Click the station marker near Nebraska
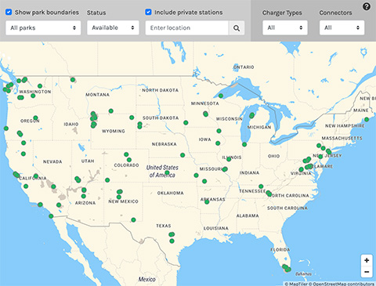This screenshot has width=376, height=286. (183, 155)
